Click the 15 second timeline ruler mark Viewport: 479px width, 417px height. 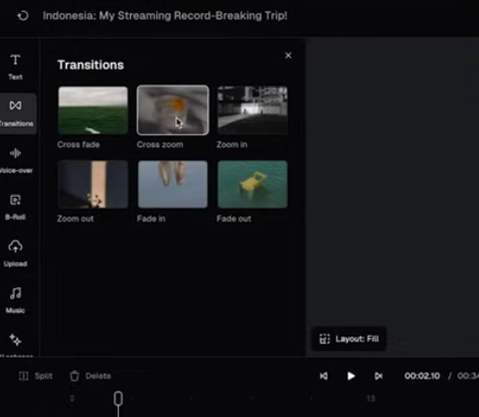[370, 398]
